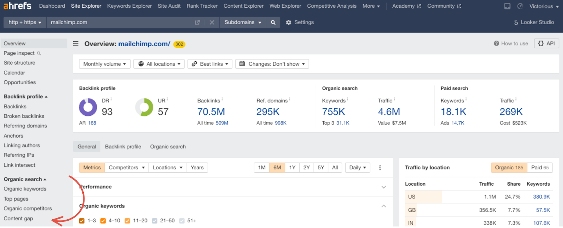Open Site Audit
Screen dimensions: 563x228
(169, 6)
